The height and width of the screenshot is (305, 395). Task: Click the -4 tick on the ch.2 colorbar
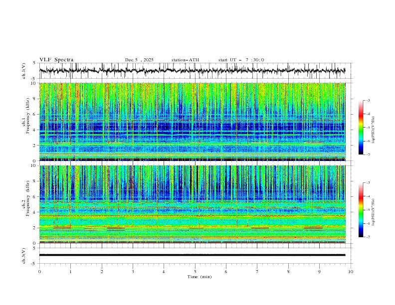tap(368, 196)
